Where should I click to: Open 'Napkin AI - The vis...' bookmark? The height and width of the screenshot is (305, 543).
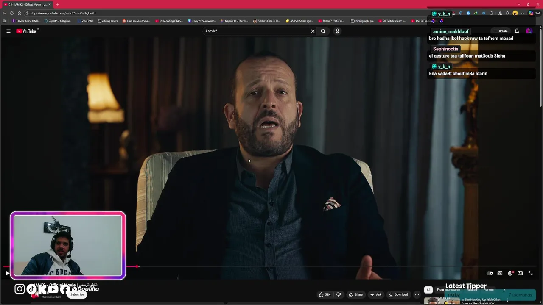pyautogui.click(x=234, y=21)
